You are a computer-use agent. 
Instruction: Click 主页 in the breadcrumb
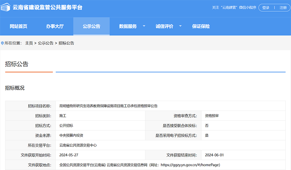(x=29, y=43)
